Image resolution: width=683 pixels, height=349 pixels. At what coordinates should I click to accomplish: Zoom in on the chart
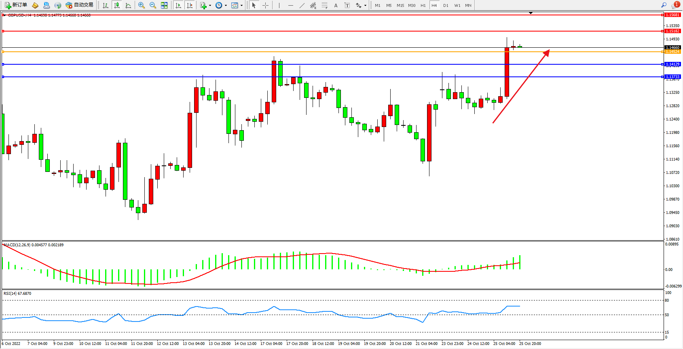click(142, 5)
